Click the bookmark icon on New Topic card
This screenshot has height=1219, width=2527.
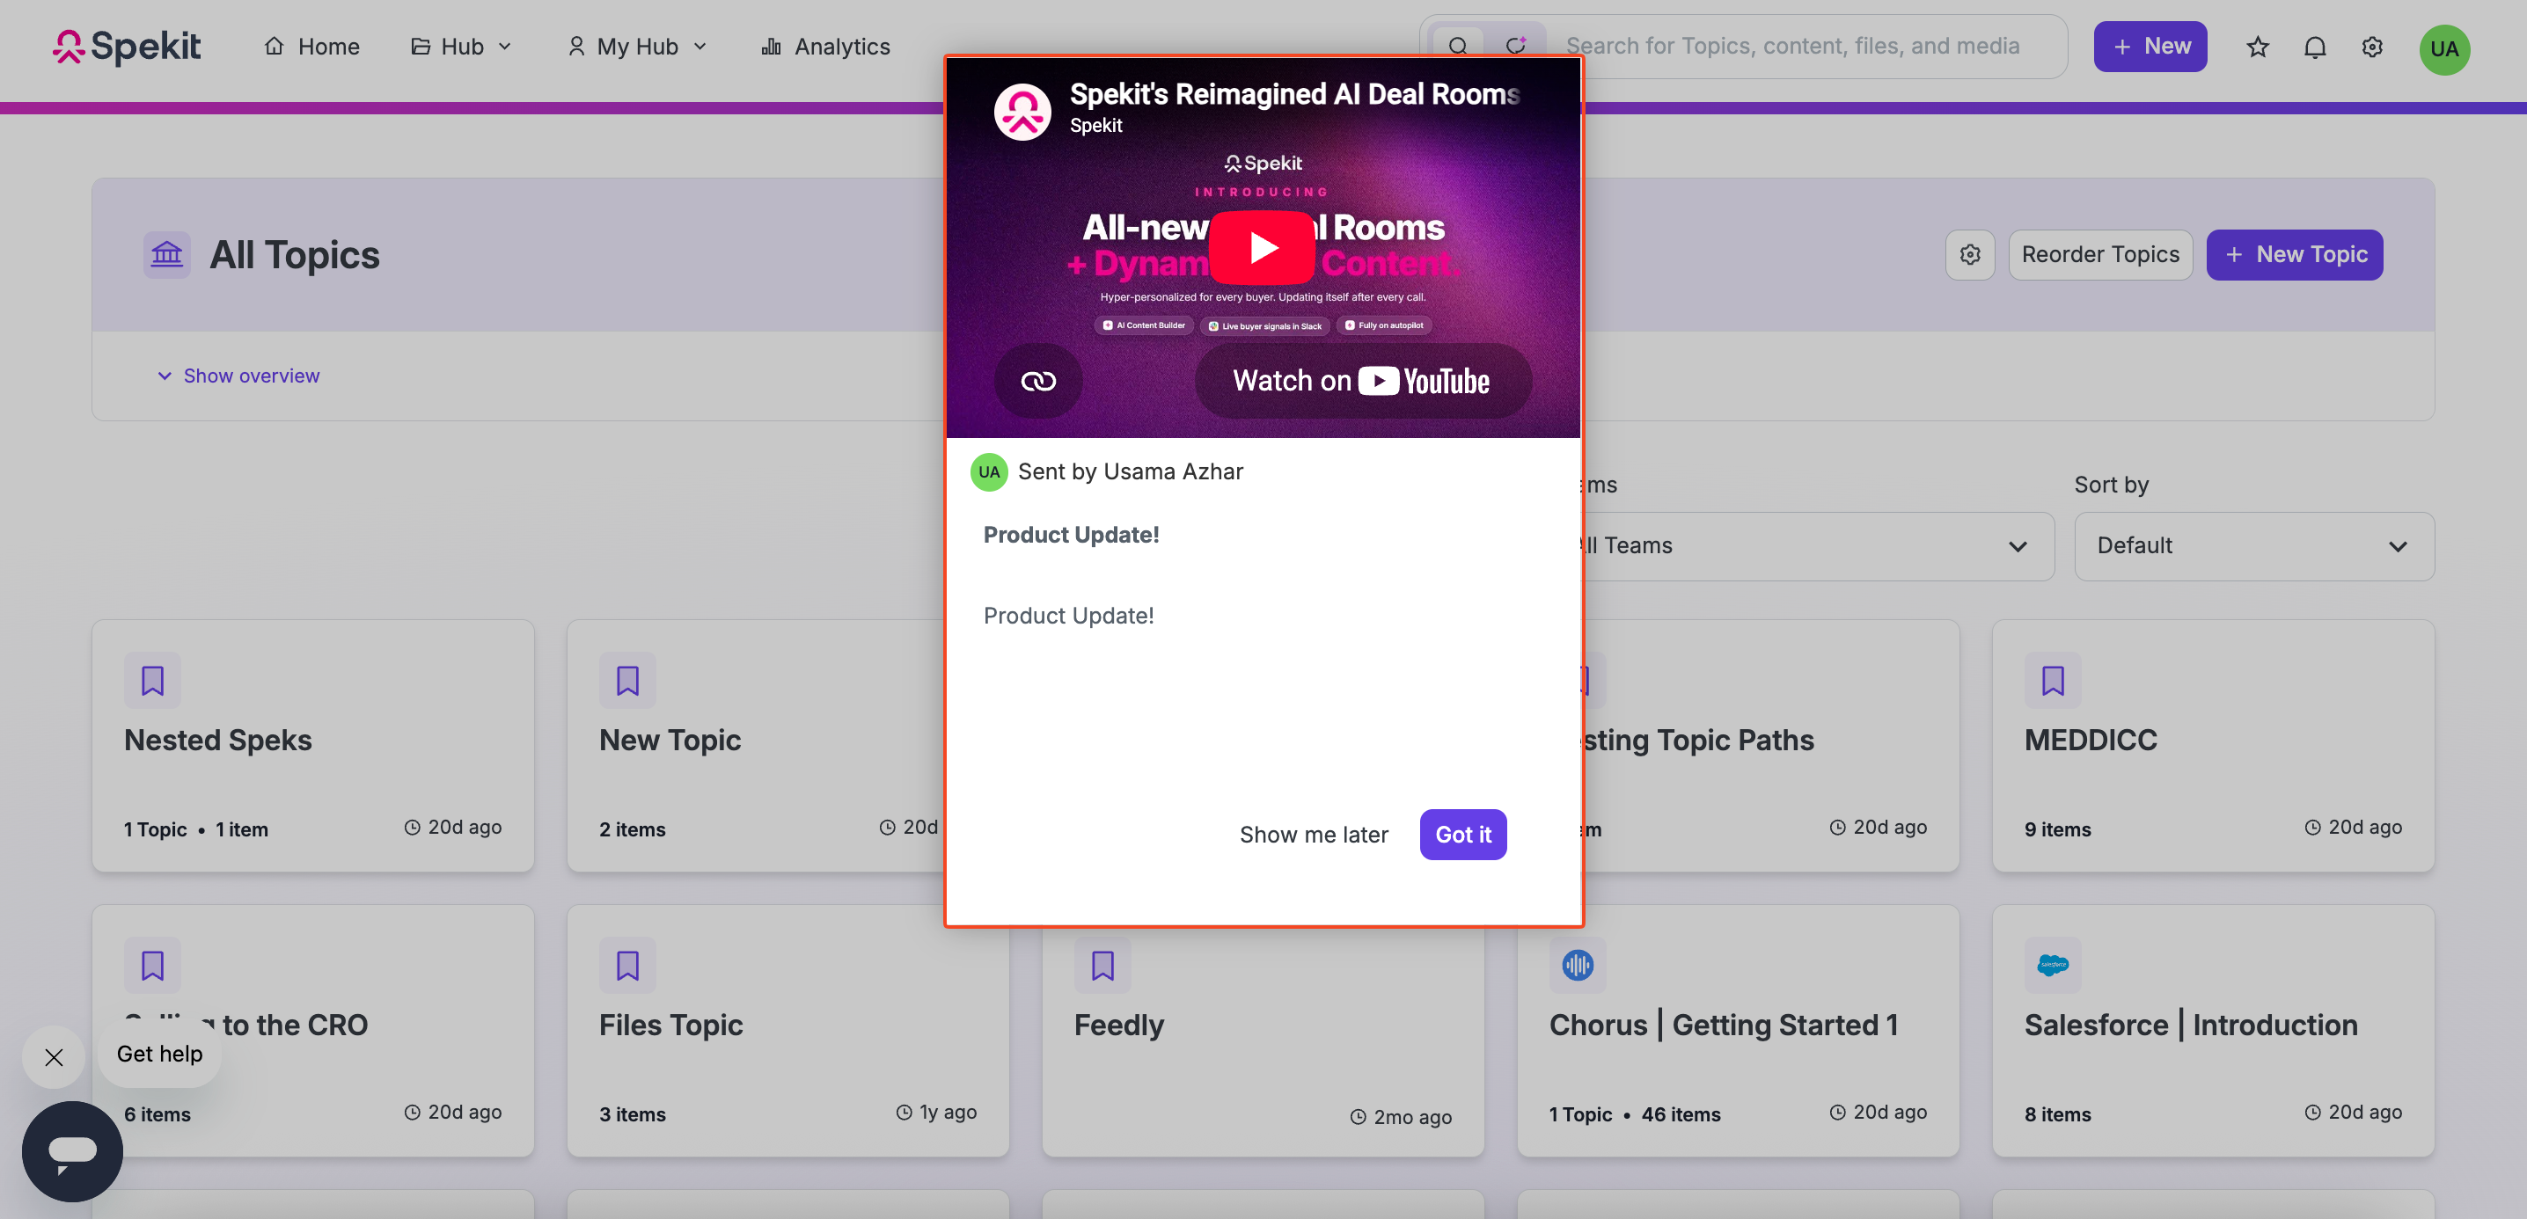[628, 681]
